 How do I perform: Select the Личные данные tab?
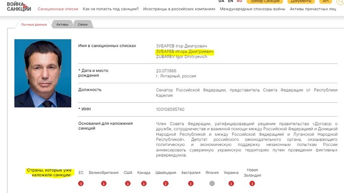34,24
